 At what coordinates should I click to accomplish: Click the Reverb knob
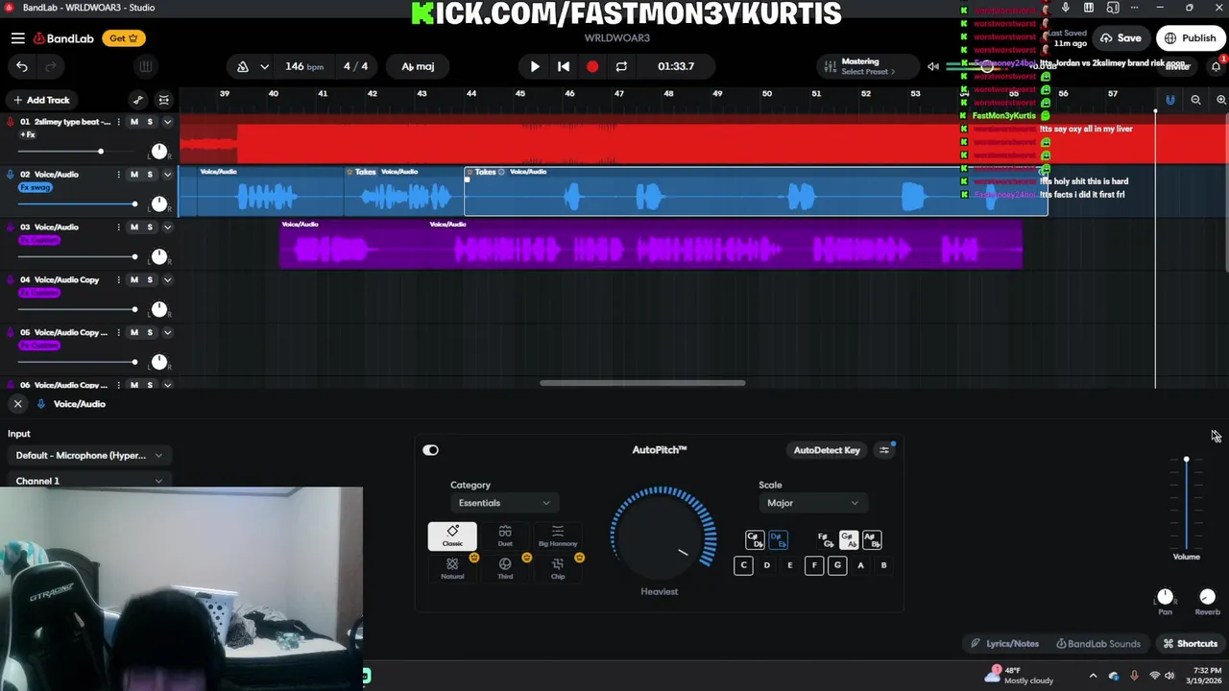click(1208, 597)
